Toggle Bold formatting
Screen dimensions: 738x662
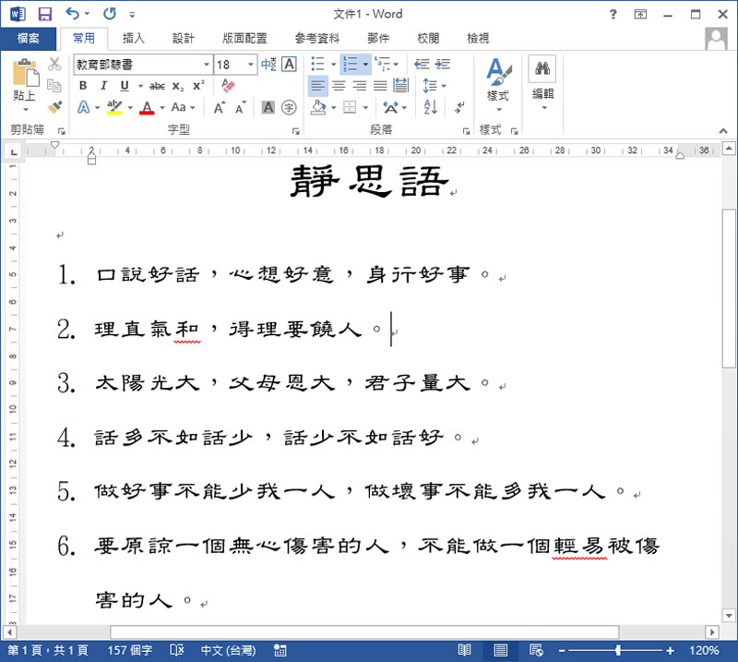coord(83,86)
